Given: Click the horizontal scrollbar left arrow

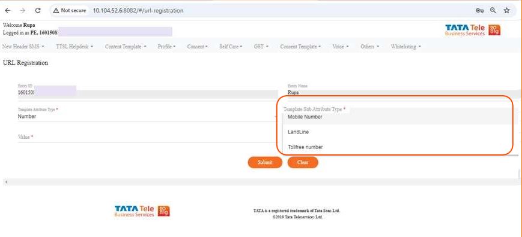Looking at the screenshot, I should [7, 182].
